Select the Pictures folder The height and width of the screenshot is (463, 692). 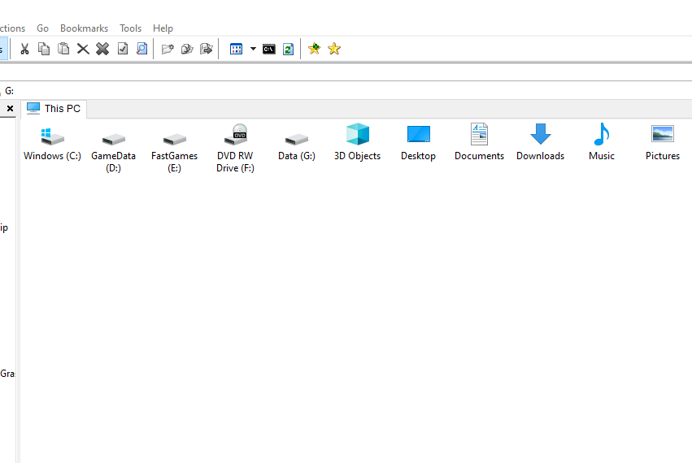coord(663,143)
